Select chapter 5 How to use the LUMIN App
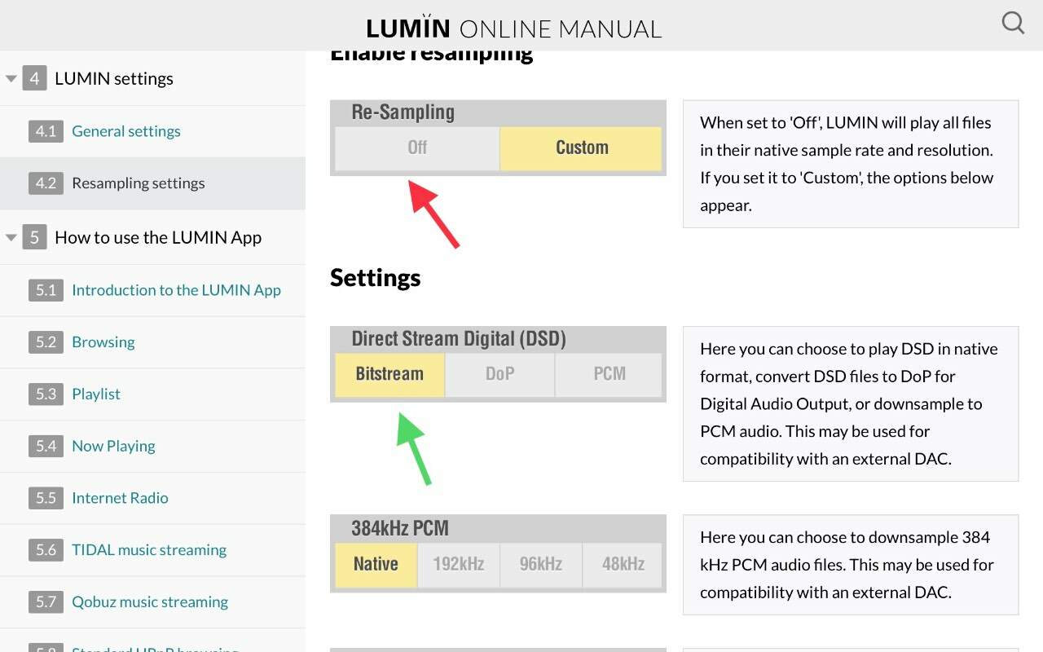The image size is (1043, 652). [158, 238]
